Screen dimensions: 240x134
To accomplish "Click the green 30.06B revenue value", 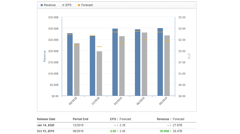I will (x=164, y=131).
